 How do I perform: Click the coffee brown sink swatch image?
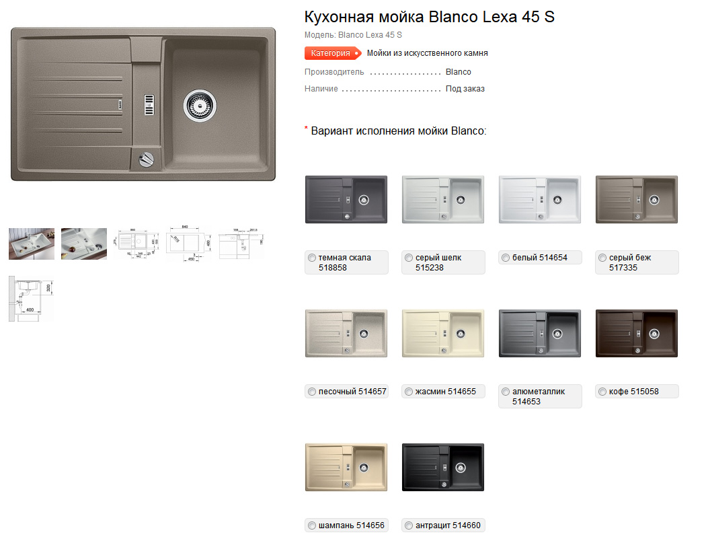[x=637, y=333]
